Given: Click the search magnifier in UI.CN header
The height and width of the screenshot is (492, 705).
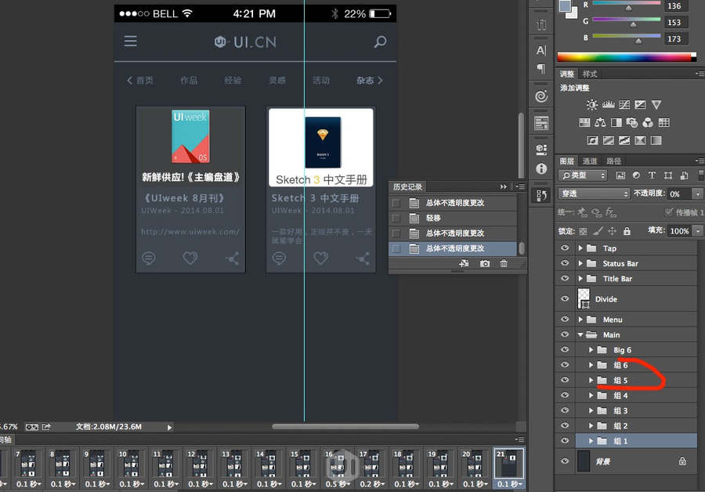Looking at the screenshot, I should coord(380,42).
